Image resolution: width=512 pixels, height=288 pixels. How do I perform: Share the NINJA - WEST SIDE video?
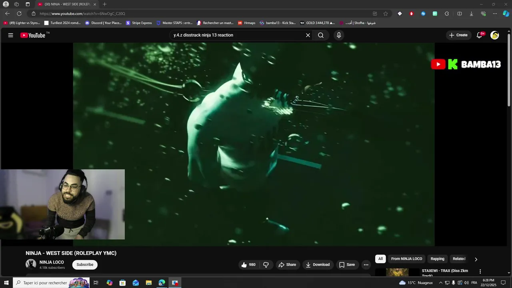coord(287,265)
